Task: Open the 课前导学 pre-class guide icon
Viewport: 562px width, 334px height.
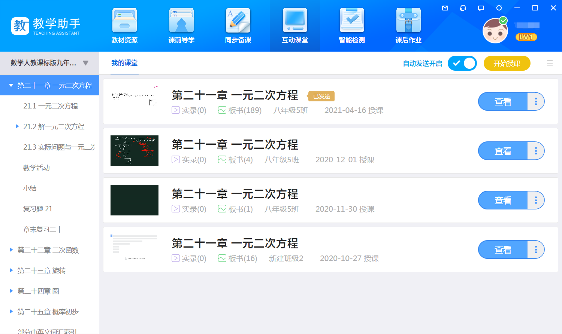Action: 181,25
